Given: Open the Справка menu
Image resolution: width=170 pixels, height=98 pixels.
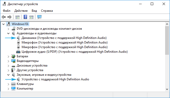Looking at the screenshot, I should 47,11.
